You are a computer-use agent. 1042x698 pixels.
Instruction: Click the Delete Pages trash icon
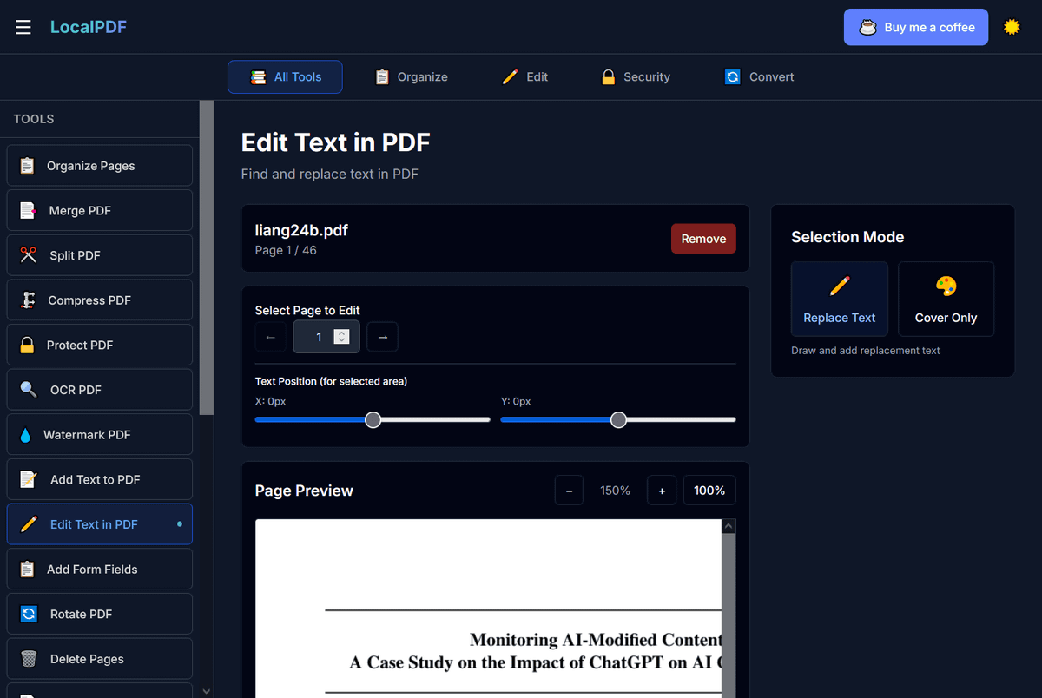(29, 659)
